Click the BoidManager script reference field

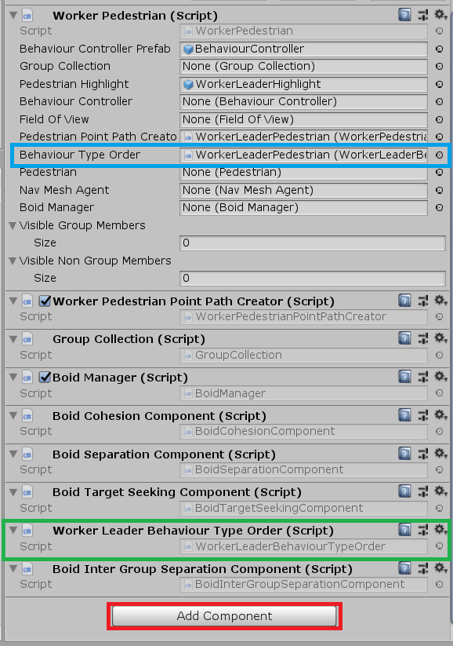[303, 393]
